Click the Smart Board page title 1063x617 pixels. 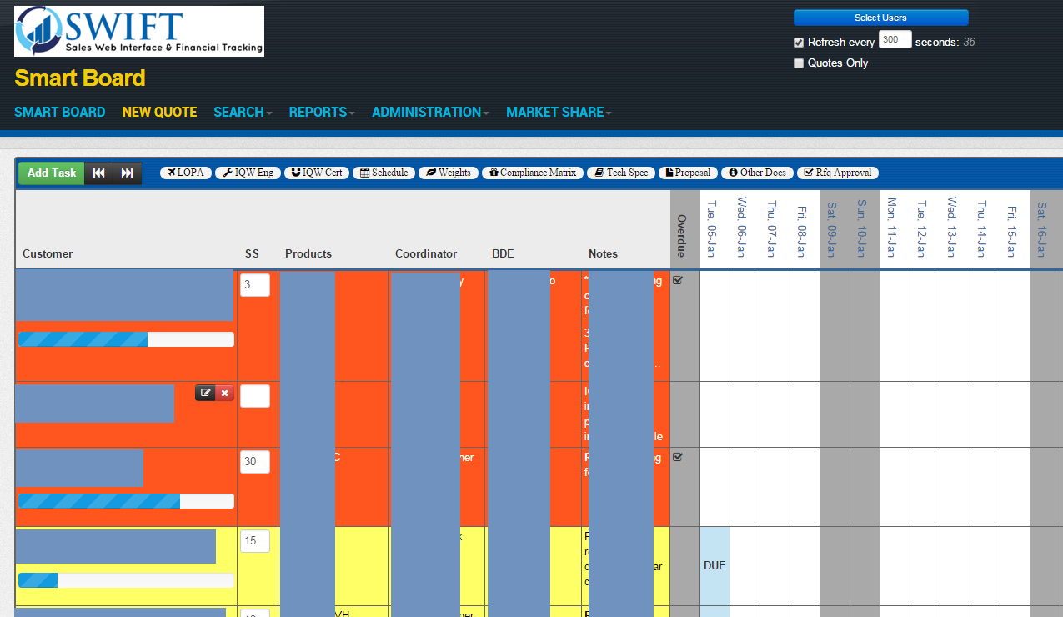[x=80, y=78]
